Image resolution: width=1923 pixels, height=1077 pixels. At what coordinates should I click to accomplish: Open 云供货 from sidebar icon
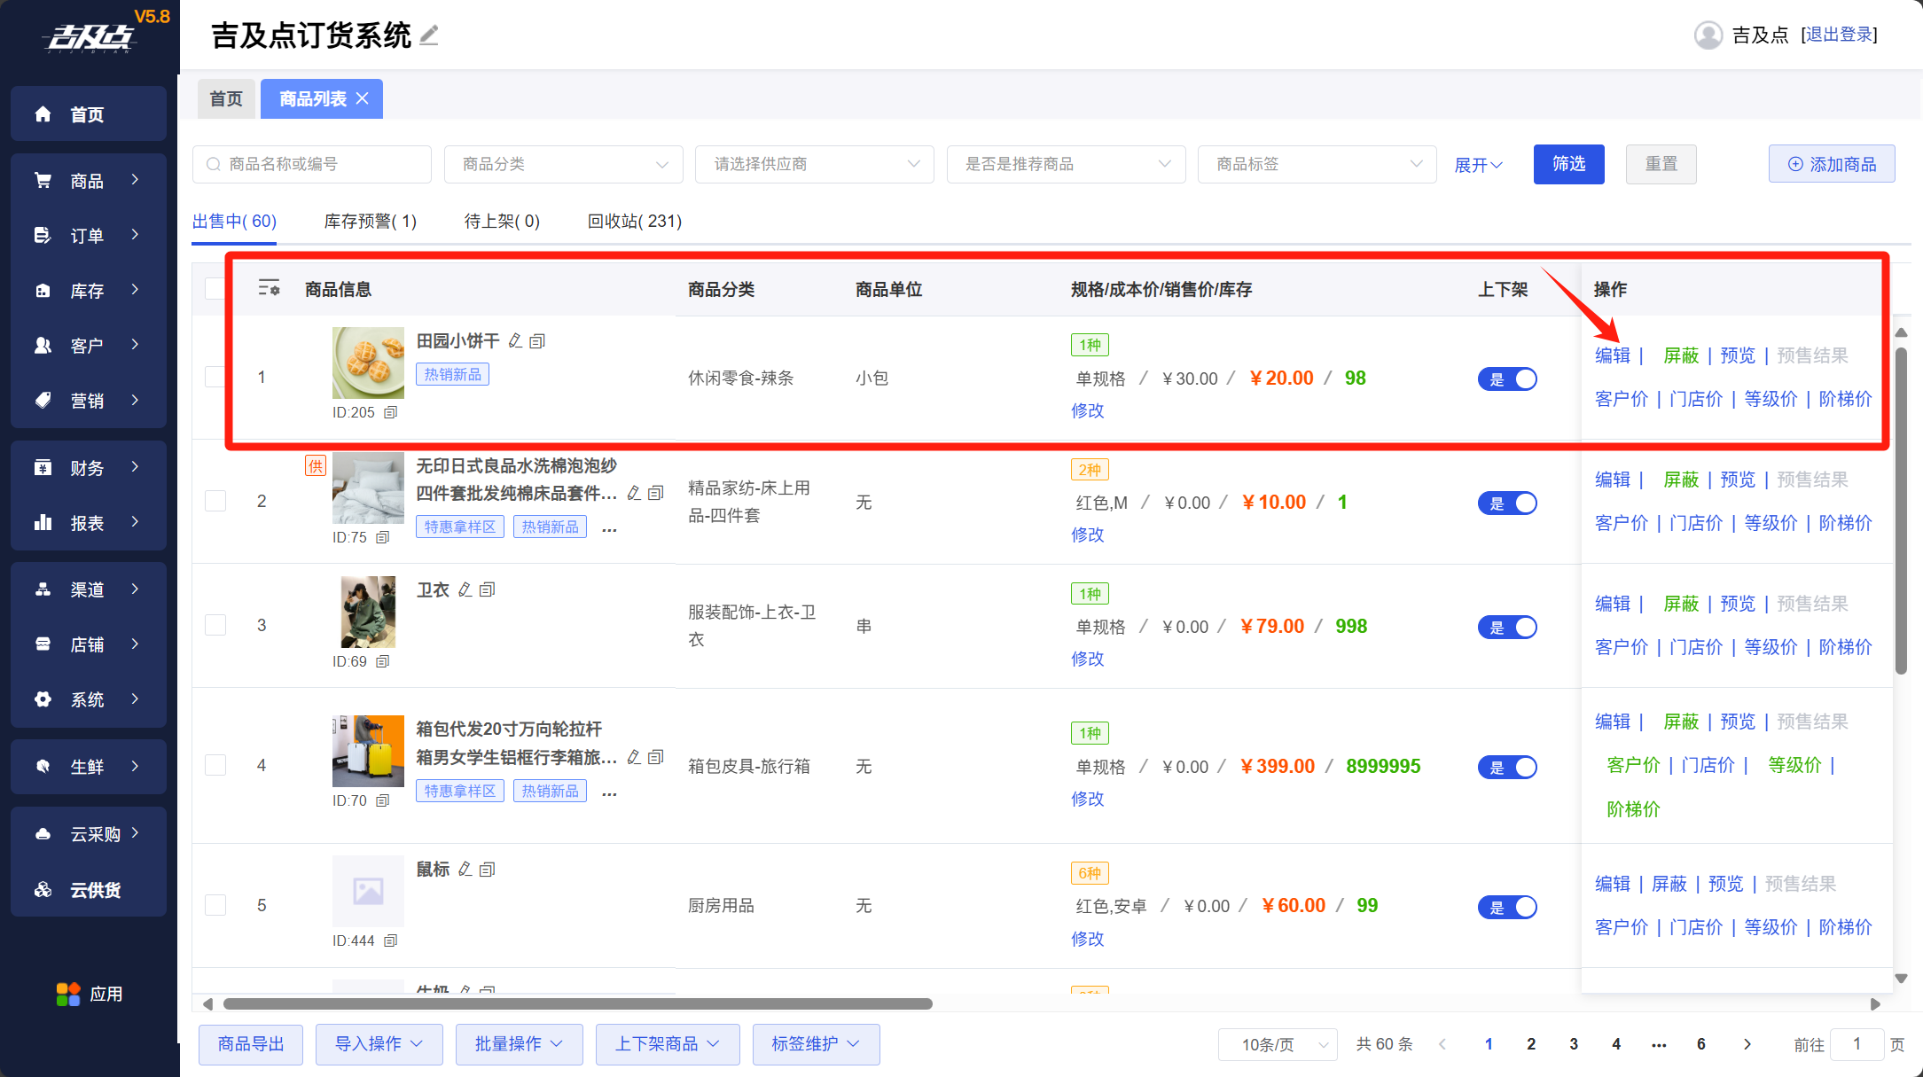pyautogui.click(x=43, y=889)
